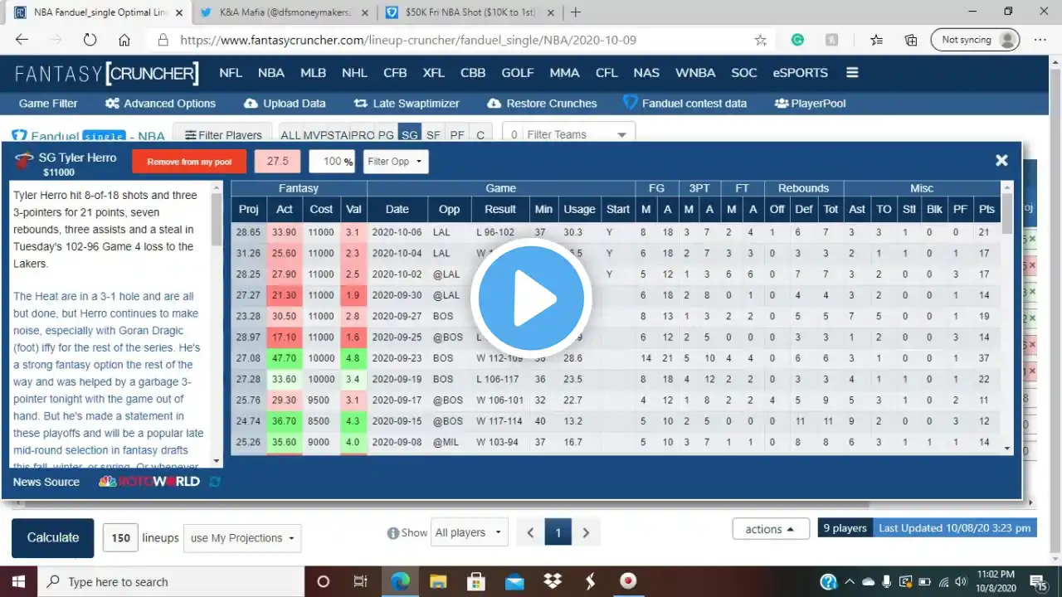1062x597 pixels.
Task: Bookmark this page with the star icon
Action: click(x=760, y=40)
